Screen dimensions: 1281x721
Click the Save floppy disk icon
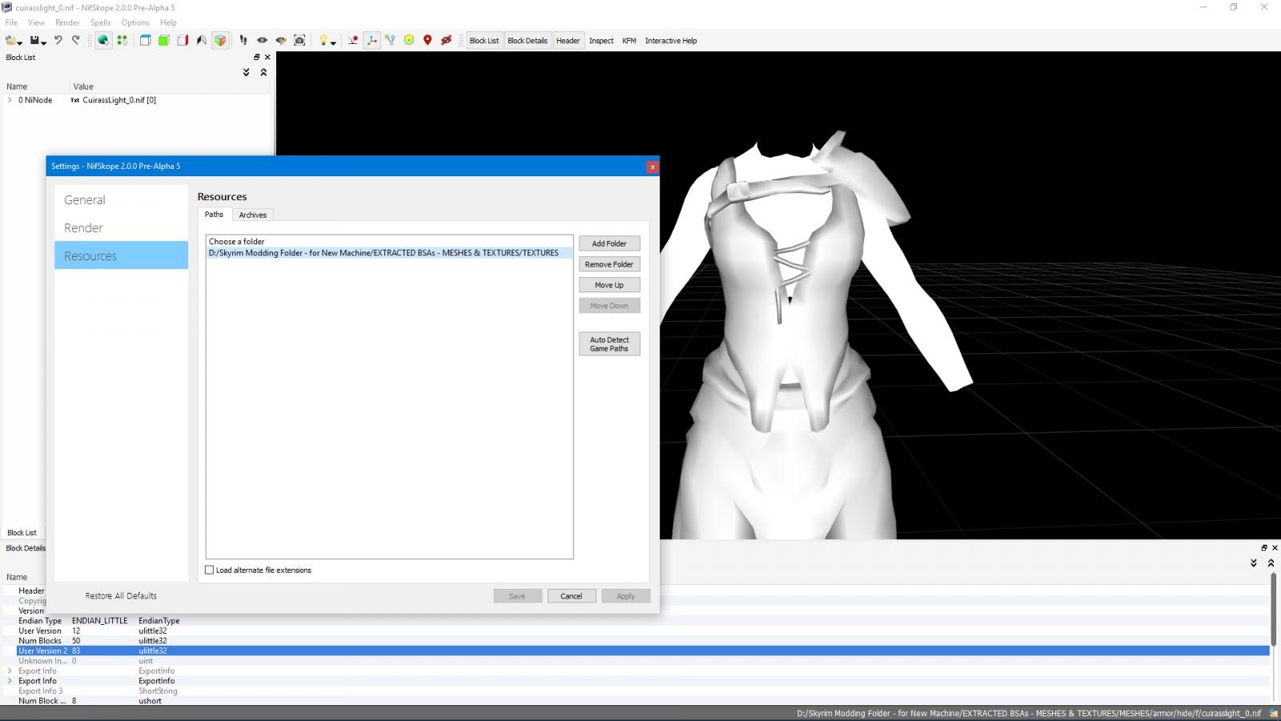click(34, 40)
